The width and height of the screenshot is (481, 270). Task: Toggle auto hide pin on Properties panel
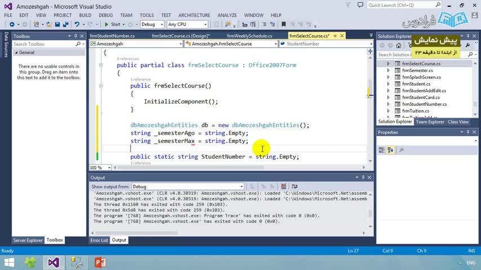pyautogui.click(x=468, y=132)
